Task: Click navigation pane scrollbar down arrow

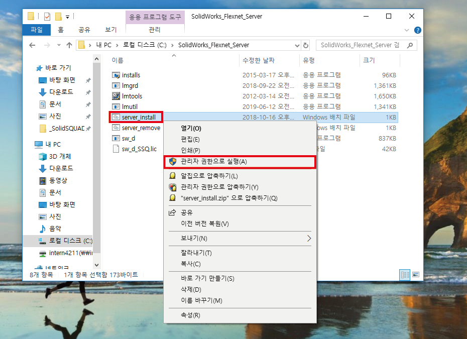Action: (x=96, y=265)
